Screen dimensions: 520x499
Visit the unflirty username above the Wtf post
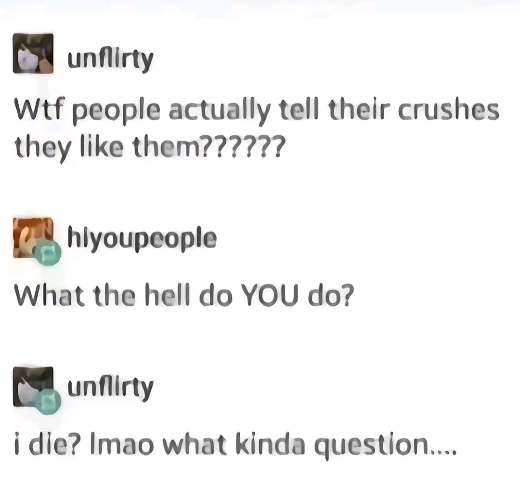(110, 60)
